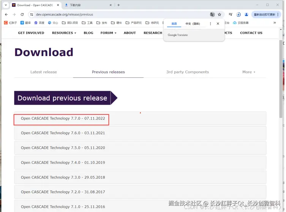Select the Previous releases tab
This screenshot has width=286, height=212.
(108, 72)
